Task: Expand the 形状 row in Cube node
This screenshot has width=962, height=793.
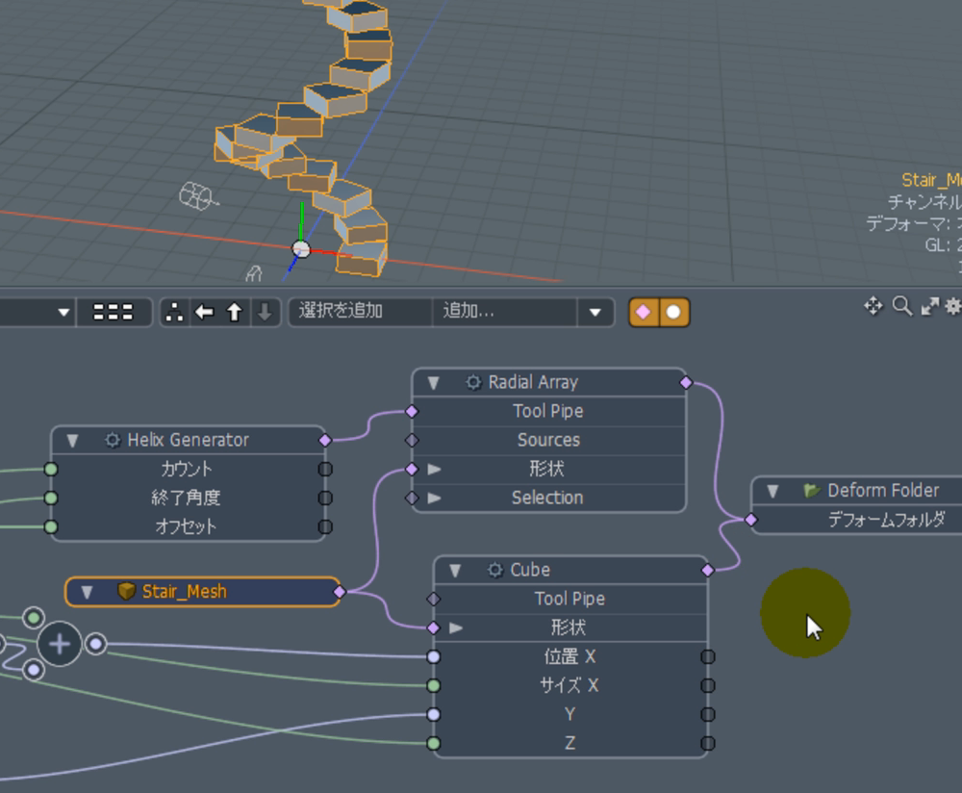Action: pyautogui.click(x=456, y=628)
